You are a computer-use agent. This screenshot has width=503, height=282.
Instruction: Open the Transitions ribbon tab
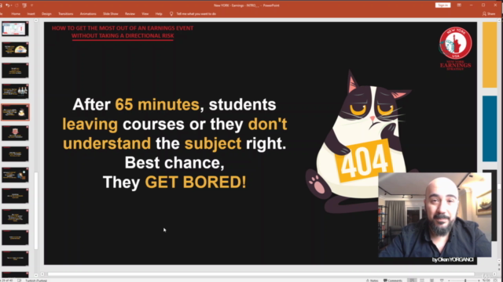point(66,14)
